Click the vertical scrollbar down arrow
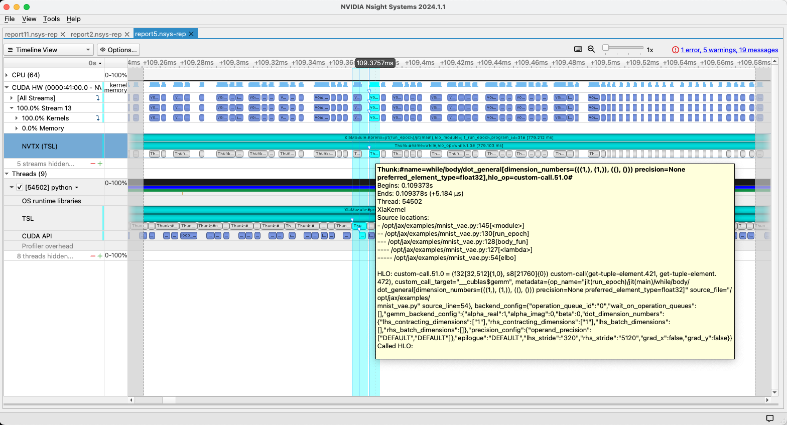The image size is (787, 425). pos(774,392)
